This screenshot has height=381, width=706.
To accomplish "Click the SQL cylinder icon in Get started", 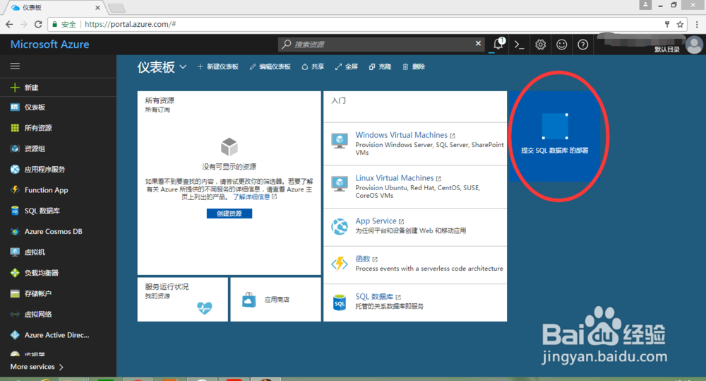I will pos(340,303).
